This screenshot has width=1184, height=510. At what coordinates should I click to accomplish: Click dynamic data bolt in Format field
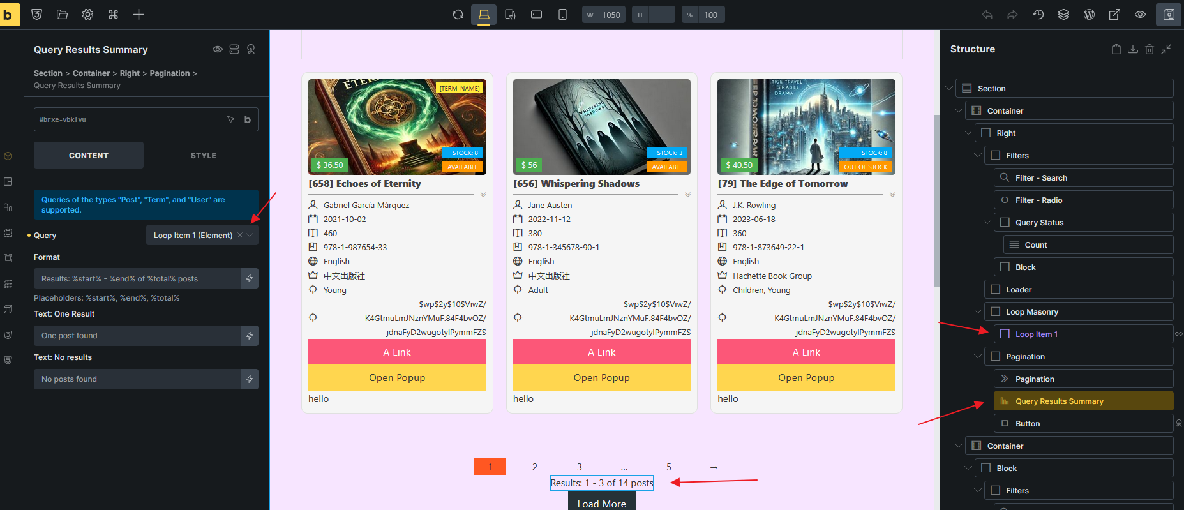click(250, 278)
